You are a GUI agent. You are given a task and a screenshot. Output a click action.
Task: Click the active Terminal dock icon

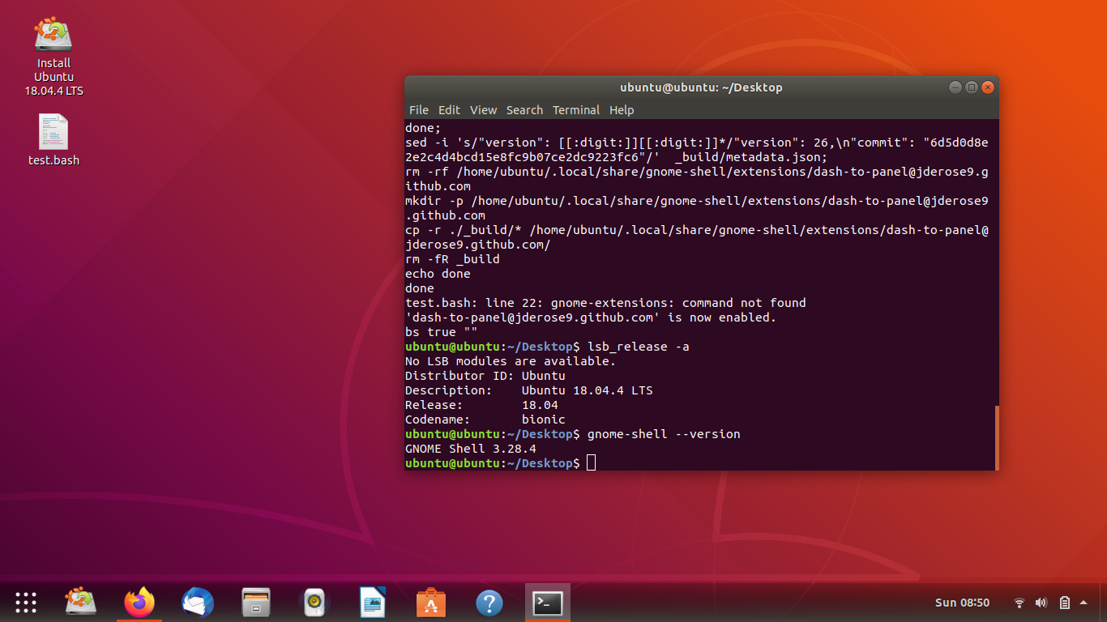547,602
